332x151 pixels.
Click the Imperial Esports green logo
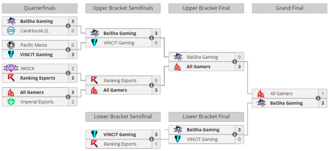11,102
